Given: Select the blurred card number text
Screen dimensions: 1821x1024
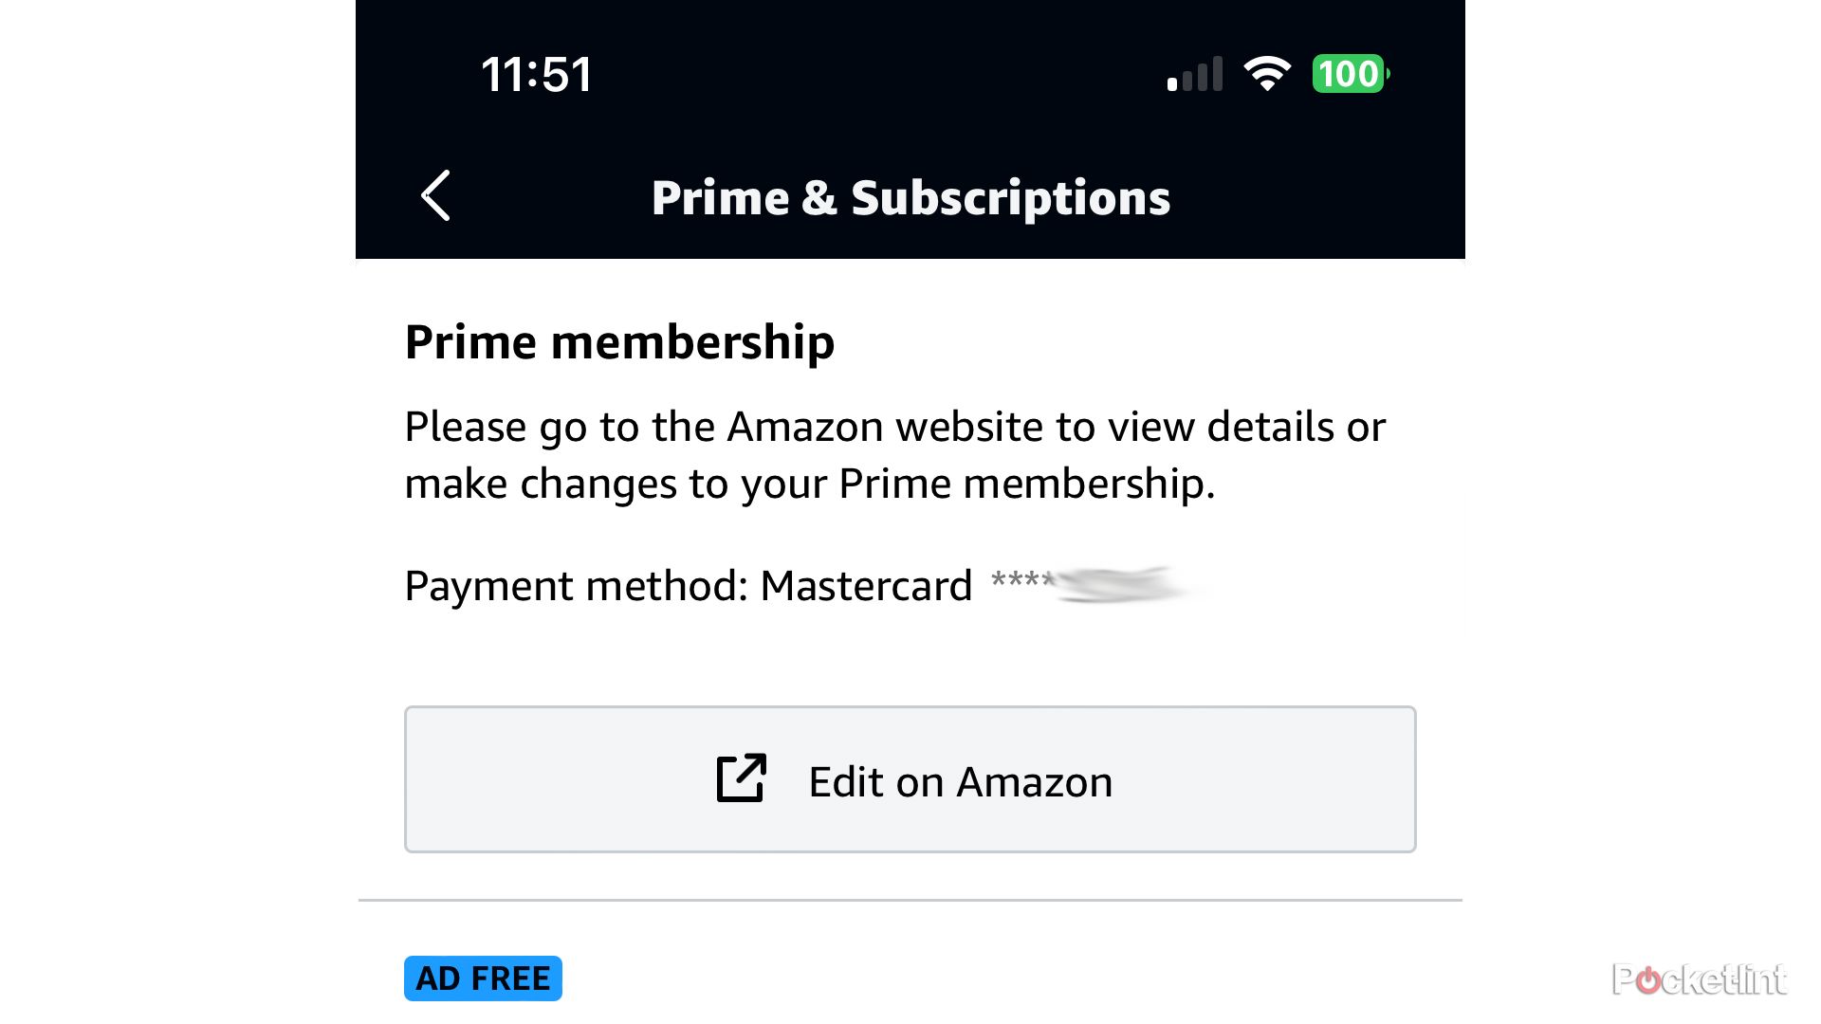Looking at the screenshot, I should pyautogui.click(x=1100, y=583).
